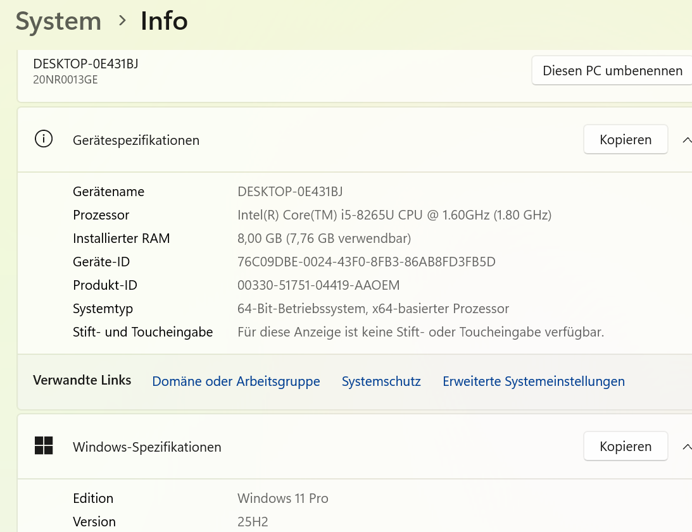692x532 pixels.
Task: Click the Geräte-ID value 76C09DBE-0024-43F0
Action: [367, 262]
